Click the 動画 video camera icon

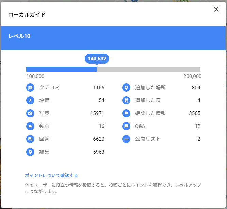[x=30, y=126]
